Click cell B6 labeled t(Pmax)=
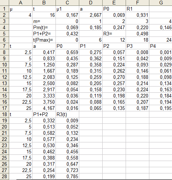172x180 pixels. 44,40
